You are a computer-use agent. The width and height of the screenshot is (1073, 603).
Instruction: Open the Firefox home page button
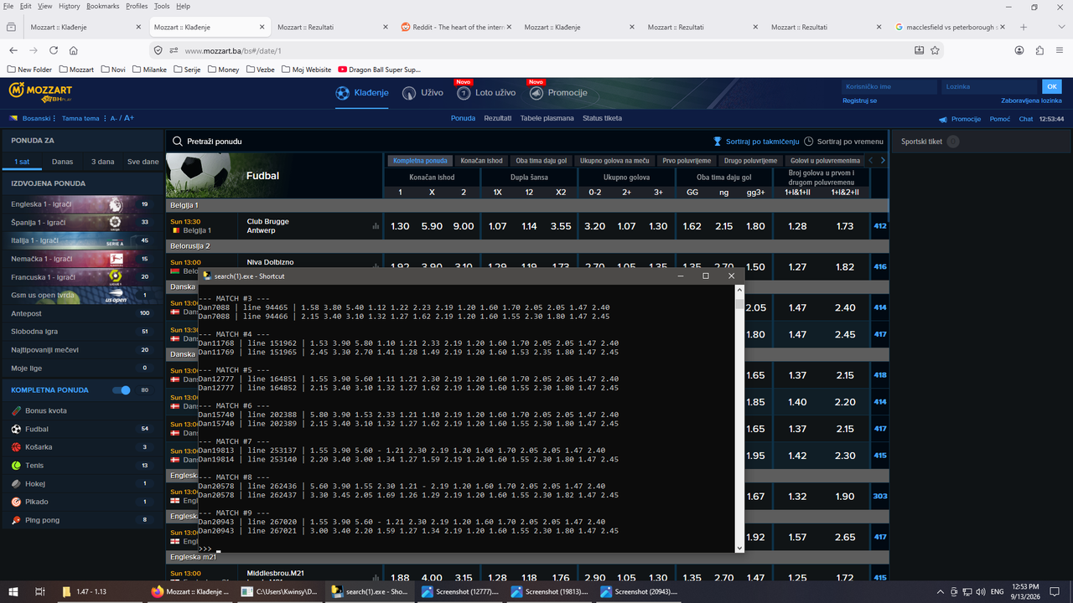coord(74,50)
